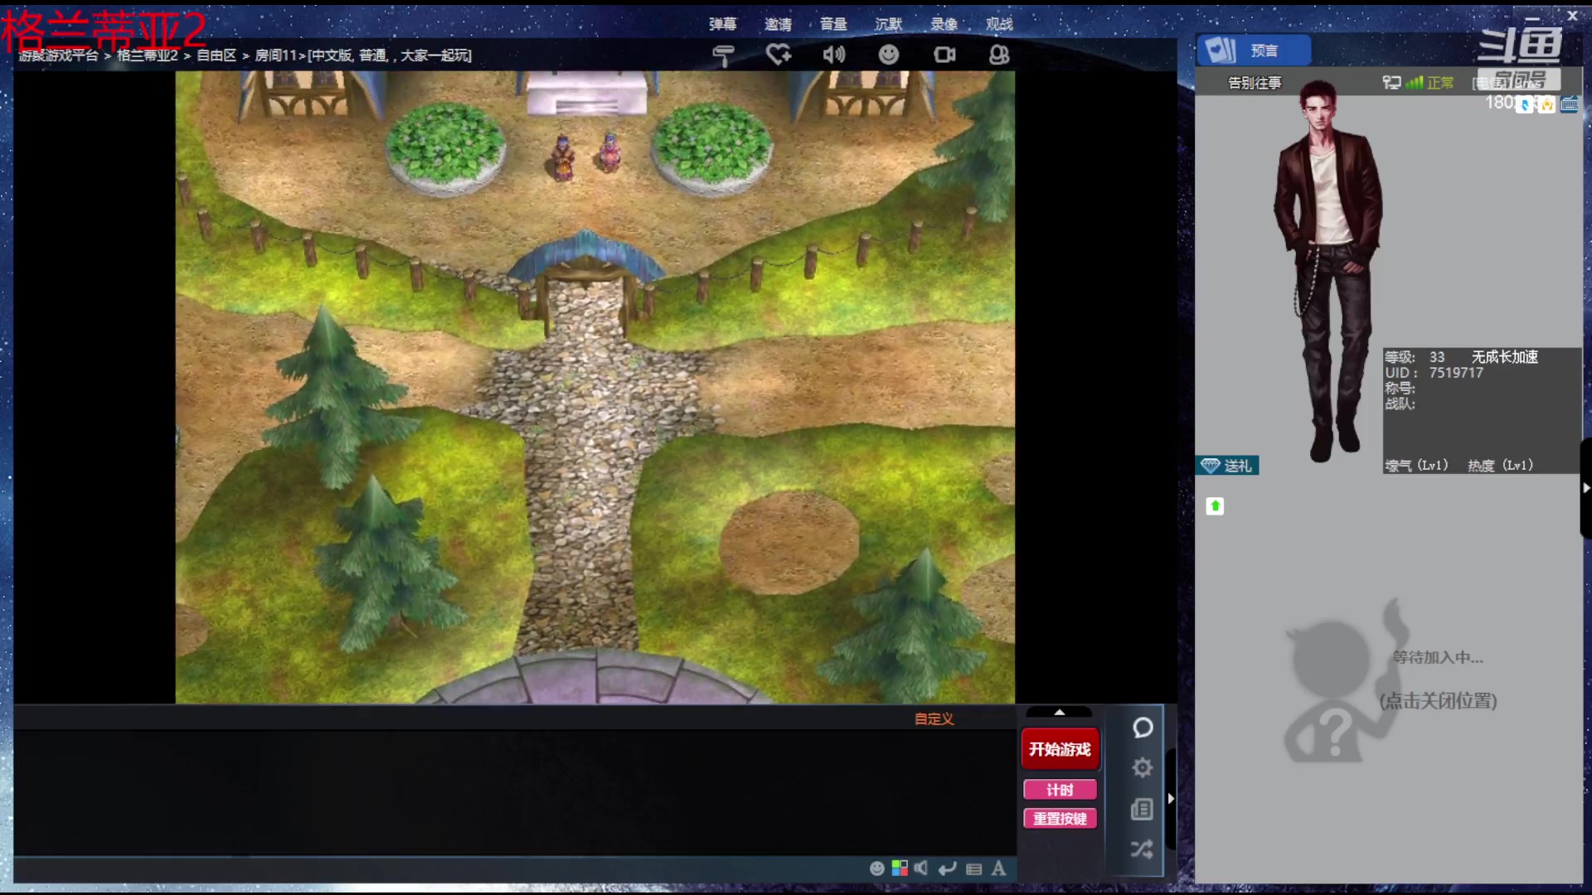1592x895 pixels.
Task: Open the 邀请 menu label
Action: [x=779, y=24]
